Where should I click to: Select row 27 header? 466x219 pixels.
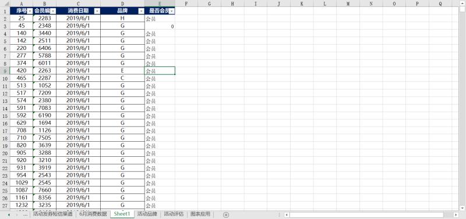pyautogui.click(x=5, y=205)
